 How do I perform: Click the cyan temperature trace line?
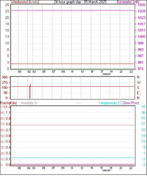73,158
